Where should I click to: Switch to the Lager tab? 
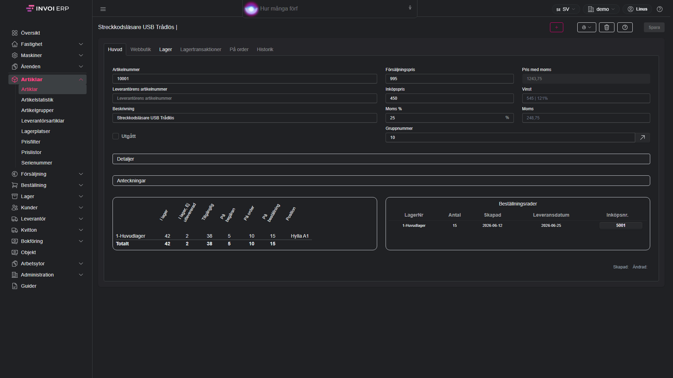pos(165,49)
